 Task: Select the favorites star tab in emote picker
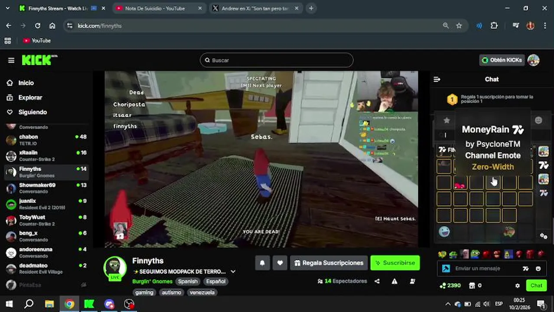point(447,120)
